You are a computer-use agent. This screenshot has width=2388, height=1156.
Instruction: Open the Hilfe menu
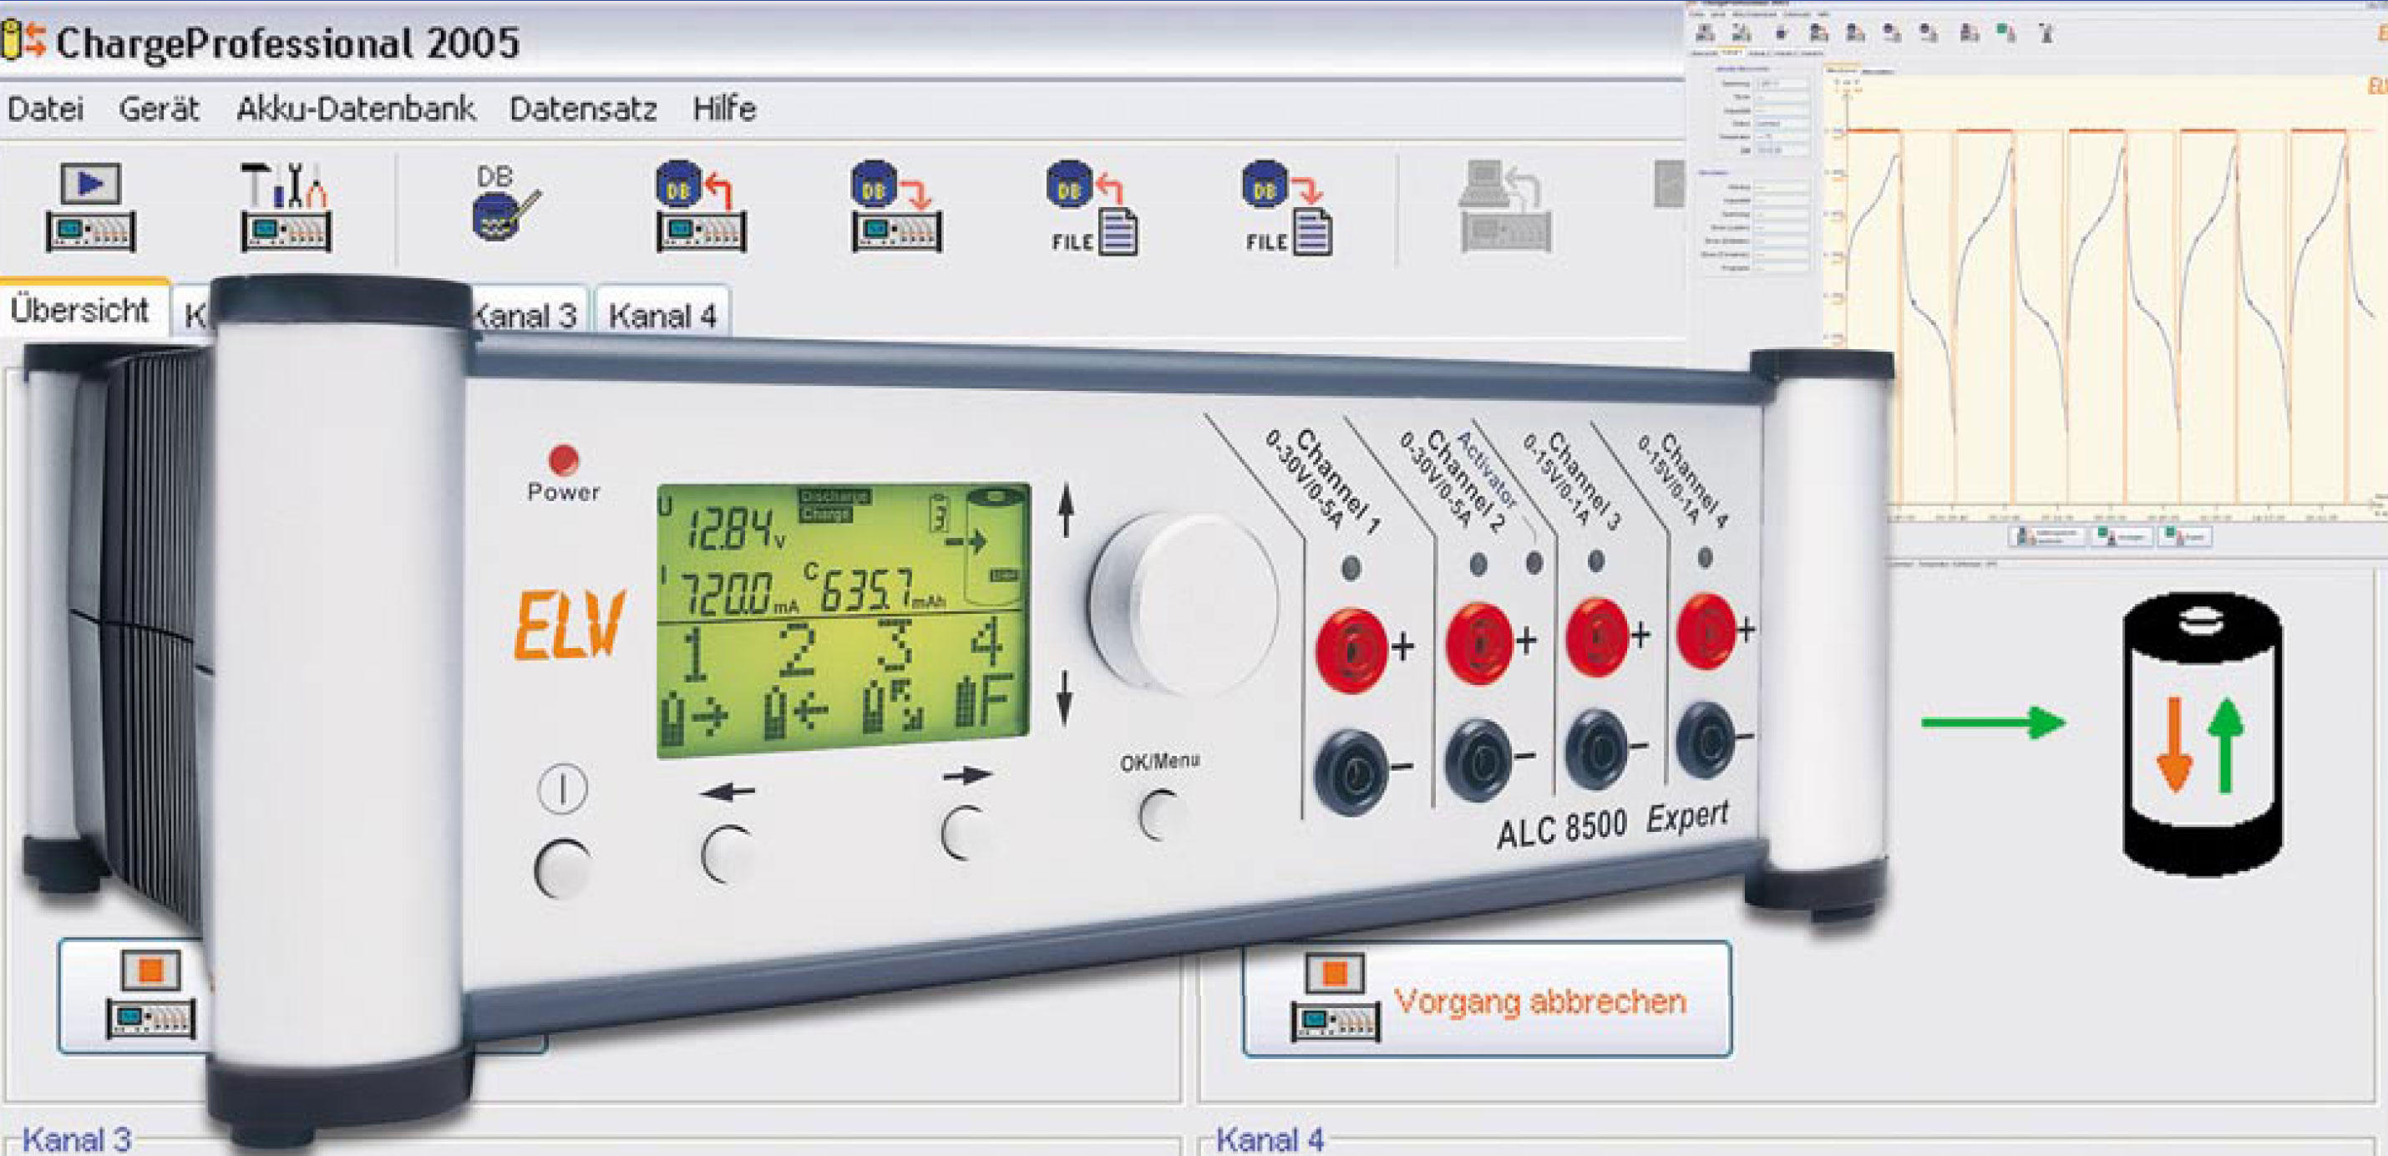tap(724, 109)
